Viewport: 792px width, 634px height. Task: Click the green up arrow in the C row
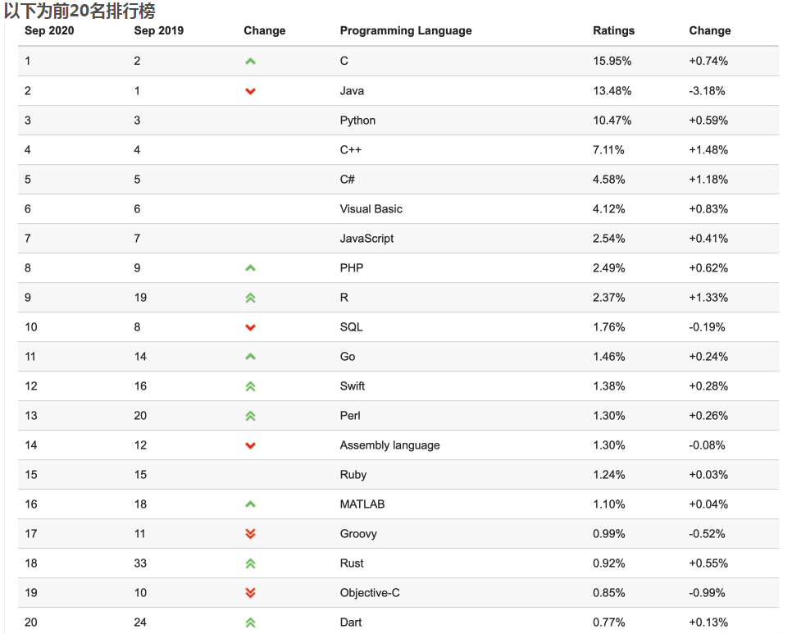coord(250,62)
